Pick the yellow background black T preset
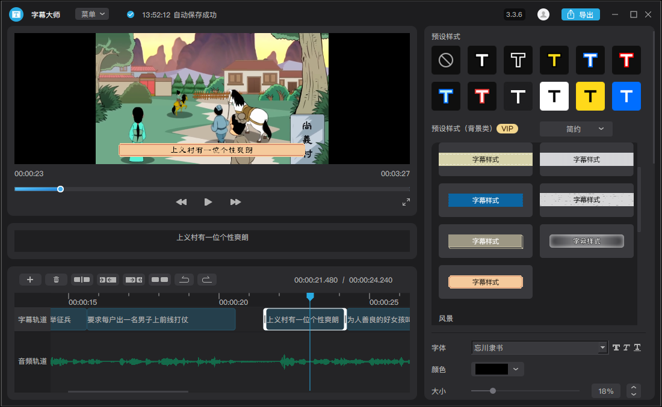662x407 pixels. (x=590, y=96)
